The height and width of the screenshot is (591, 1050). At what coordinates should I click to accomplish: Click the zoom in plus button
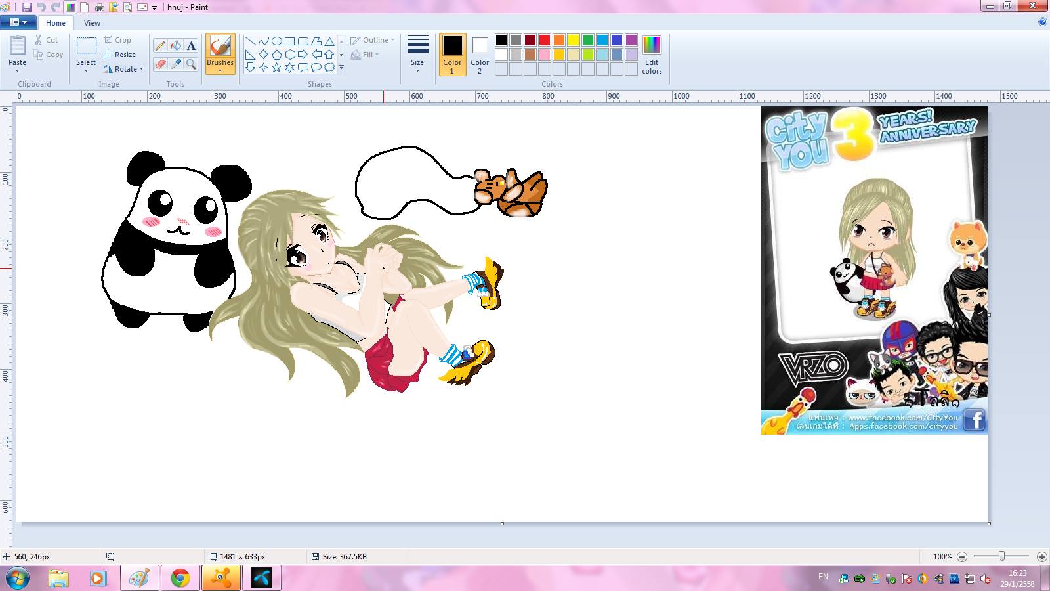pyautogui.click(x=1041, y=556)
